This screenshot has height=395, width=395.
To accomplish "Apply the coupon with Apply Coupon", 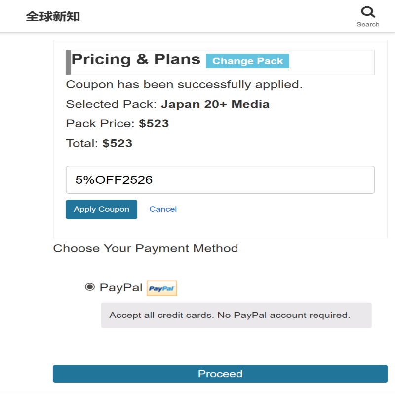I will [x=101, y=209].
